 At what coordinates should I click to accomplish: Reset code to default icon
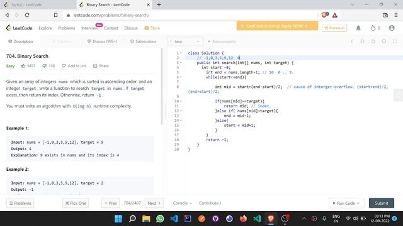point(373,41)
